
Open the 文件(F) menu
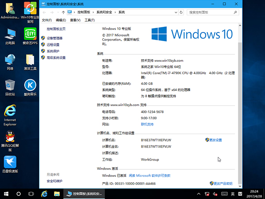46,20
